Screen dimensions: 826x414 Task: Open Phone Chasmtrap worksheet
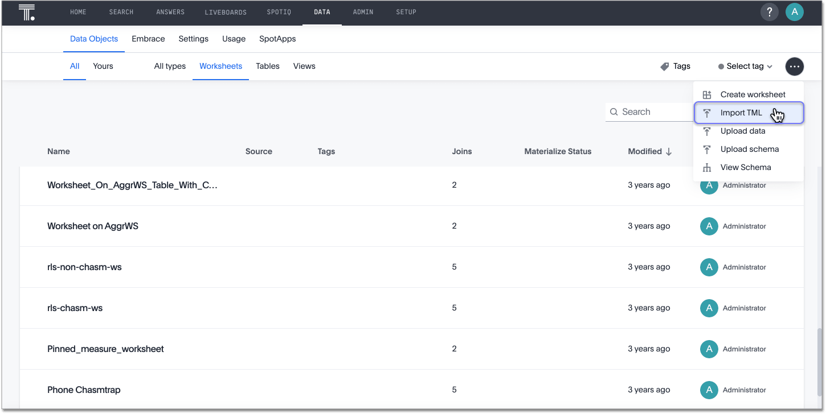(84, 390)
